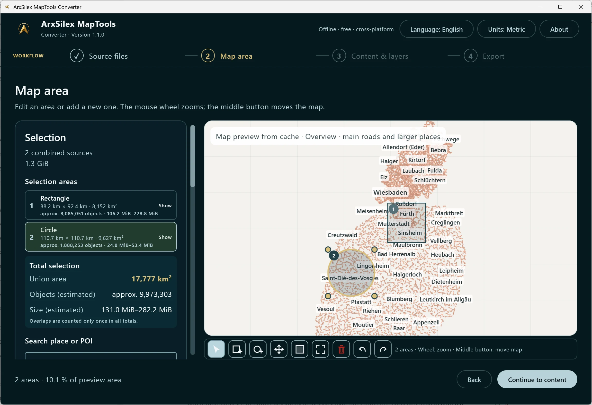
Task: Click the Leutkirch im Allgäu label
Action: (445, 299)
